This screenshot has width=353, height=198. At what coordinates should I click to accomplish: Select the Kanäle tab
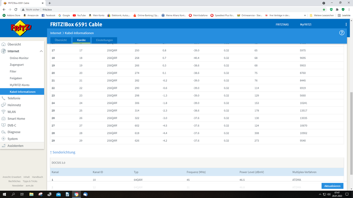(x=81, y=40)
